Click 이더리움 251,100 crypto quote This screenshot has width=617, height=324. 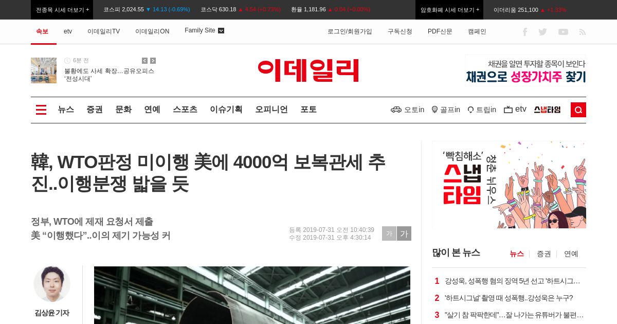pyautogui.click(x=530, y=10)
